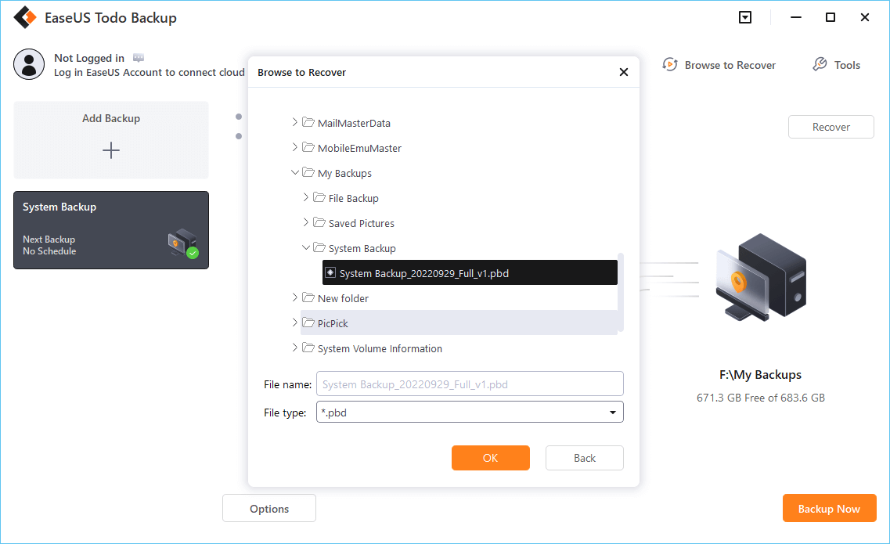890x544 pixels.
Task: Click the File name input field
Action: (x=470, y=384)
